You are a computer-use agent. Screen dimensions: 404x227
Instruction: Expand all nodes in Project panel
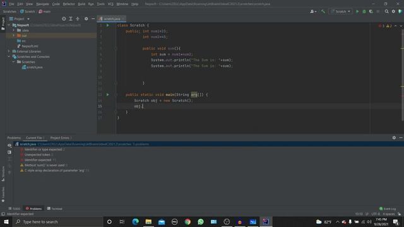tap(71, 19)
